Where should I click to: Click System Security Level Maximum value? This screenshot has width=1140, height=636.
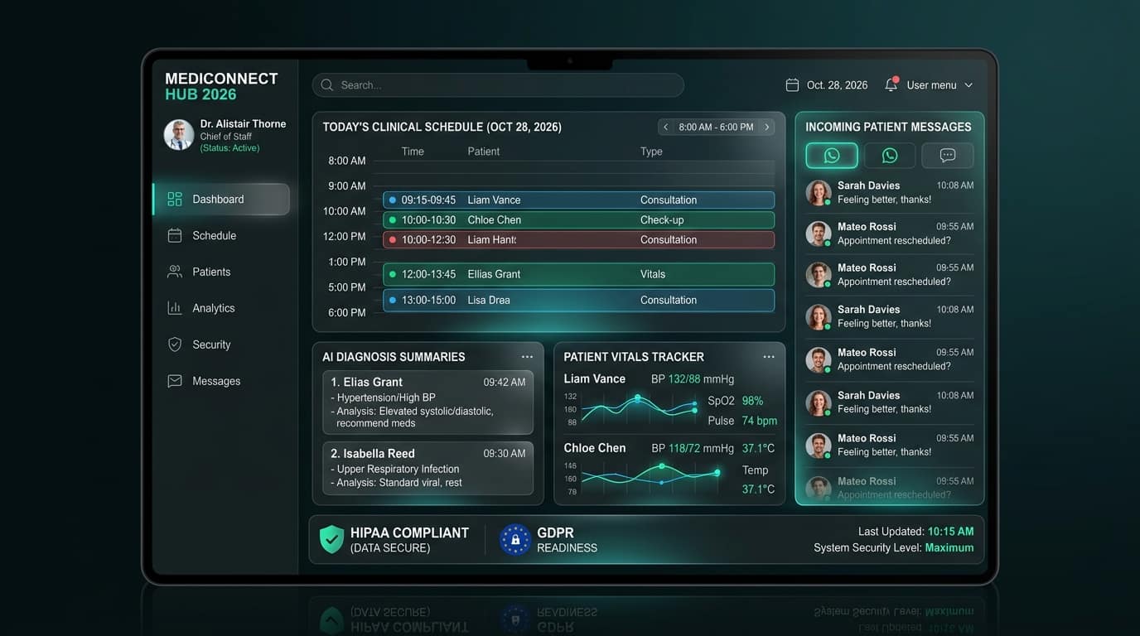pyautogui.click(x=949, y=547)
